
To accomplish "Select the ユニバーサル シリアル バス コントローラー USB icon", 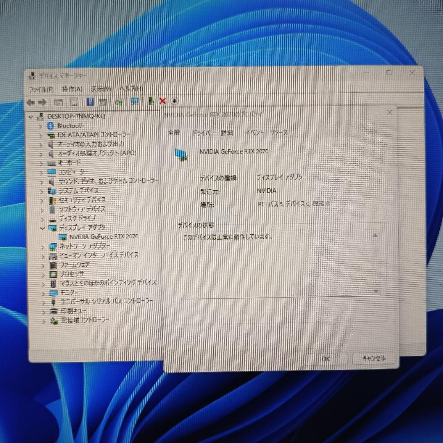I will pyautogui.click(x=53, y=302).
